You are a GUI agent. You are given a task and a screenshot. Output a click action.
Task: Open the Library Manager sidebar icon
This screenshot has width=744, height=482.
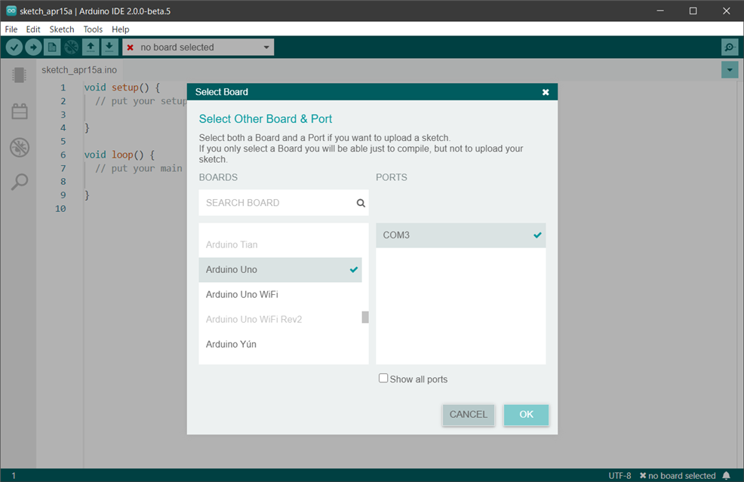(x=20, y=112)
